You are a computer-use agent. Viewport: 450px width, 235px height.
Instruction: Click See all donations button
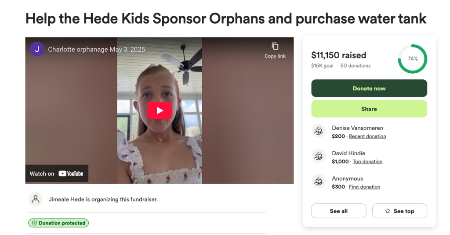[338, 211]
